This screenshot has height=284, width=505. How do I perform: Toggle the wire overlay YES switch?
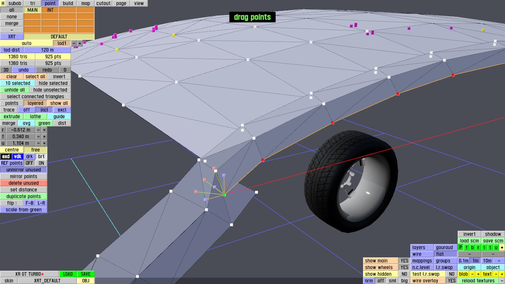click(x=451, y=281)
